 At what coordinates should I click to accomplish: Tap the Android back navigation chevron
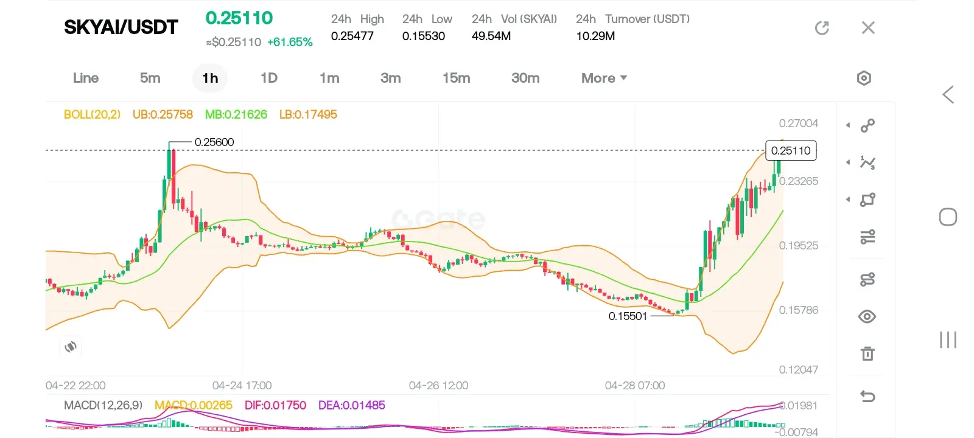click(x=948, y=94)
